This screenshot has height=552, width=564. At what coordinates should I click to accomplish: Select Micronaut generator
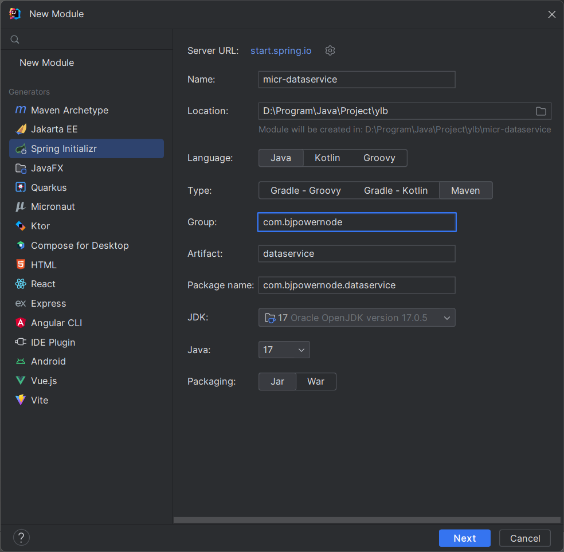point(87,206)
